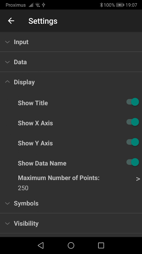Viewport: 142px width, 254px height.
Task: Turn off the Show X Axis switch
Action: click(133, 122)
